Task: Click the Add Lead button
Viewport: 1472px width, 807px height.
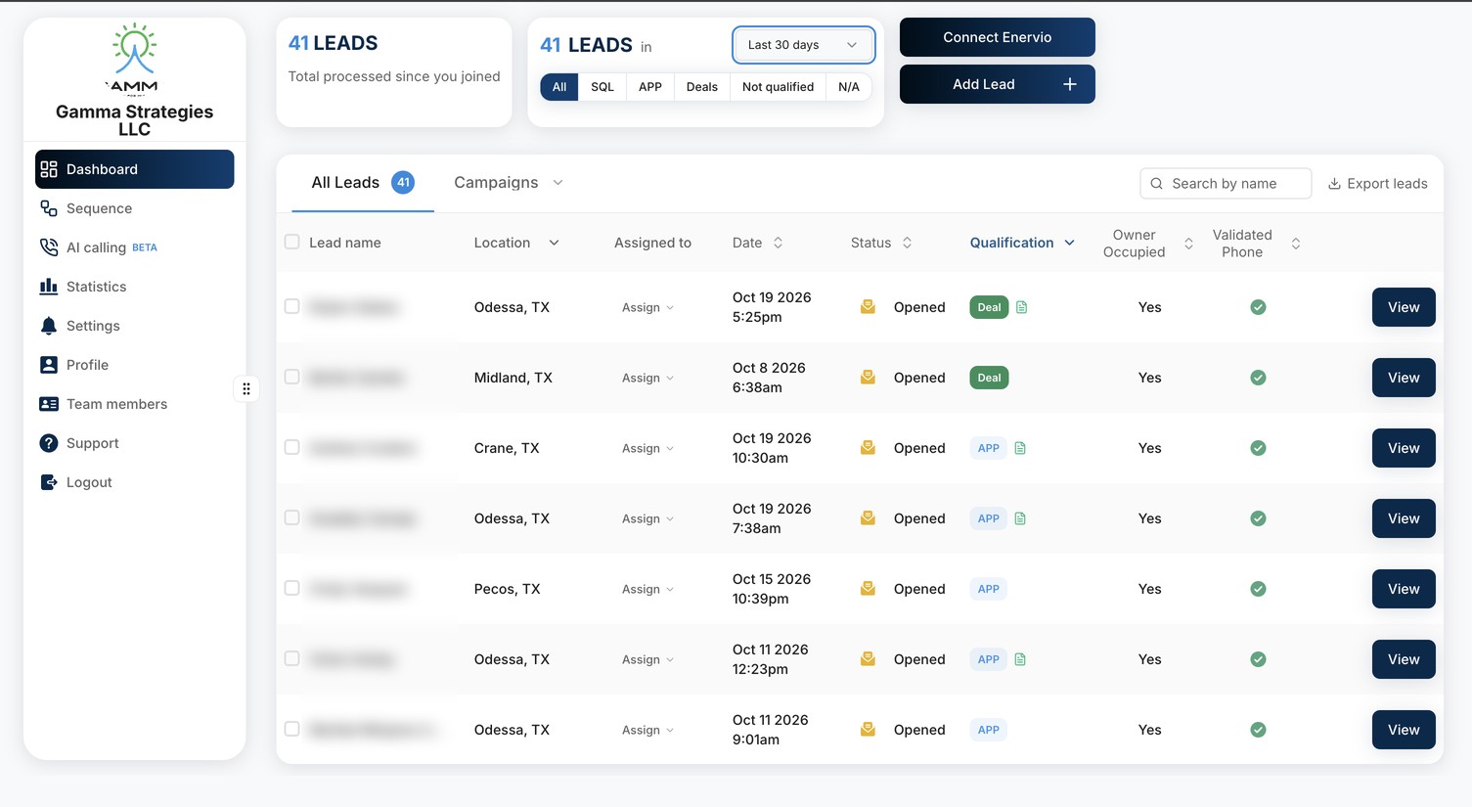Action: click(x=997, y=84)
